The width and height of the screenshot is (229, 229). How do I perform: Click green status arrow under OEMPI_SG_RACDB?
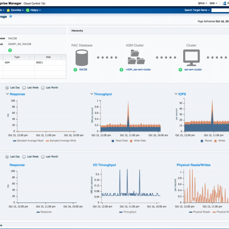(10, 50)
